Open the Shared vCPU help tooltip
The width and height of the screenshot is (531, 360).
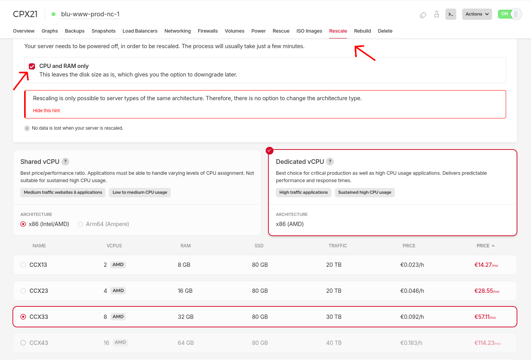(x=65, y=162)
